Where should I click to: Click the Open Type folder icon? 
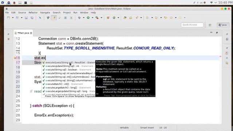(125, 18)
